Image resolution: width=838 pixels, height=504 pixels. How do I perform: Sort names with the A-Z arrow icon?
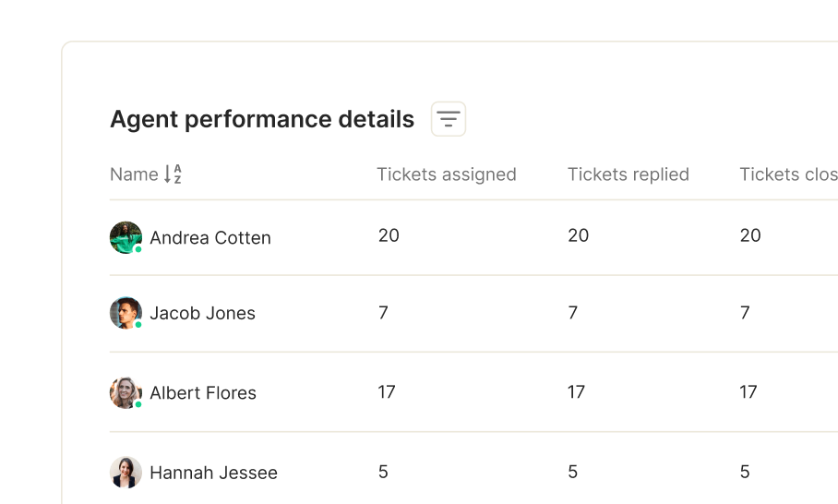(173, 174)
